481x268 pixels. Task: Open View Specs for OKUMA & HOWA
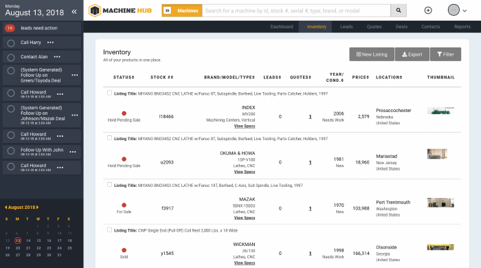click(245, 172)
